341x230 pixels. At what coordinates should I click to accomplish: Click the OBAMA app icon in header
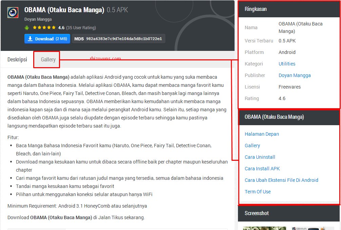[13, 13]
